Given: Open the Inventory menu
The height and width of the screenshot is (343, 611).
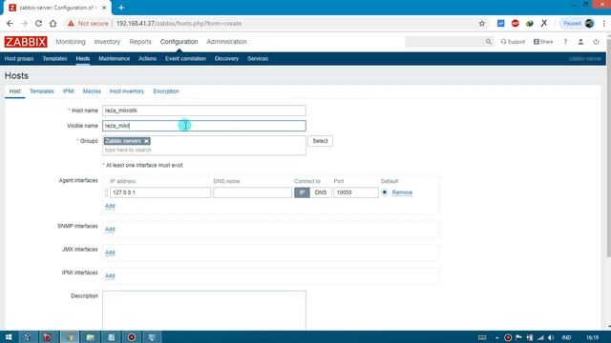Looking at the screenshot, I should click(107, 42).
